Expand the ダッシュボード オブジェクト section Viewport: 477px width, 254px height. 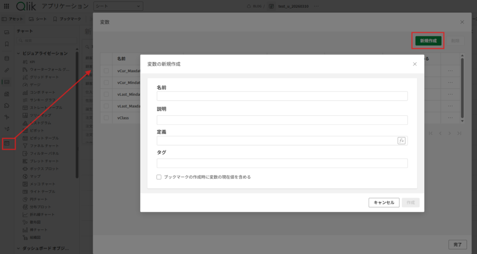tap(19, 248)
